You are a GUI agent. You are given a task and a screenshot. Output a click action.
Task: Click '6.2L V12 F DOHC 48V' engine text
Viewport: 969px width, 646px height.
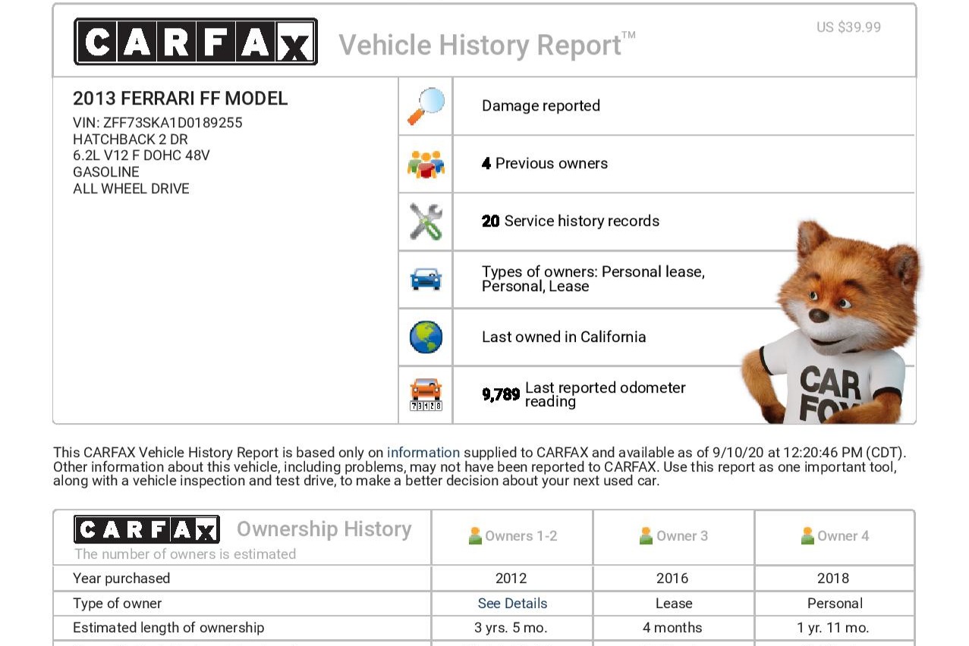[x=141, y=156]
